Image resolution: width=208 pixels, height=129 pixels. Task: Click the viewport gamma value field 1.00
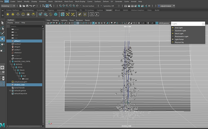[x=152, y=23]
